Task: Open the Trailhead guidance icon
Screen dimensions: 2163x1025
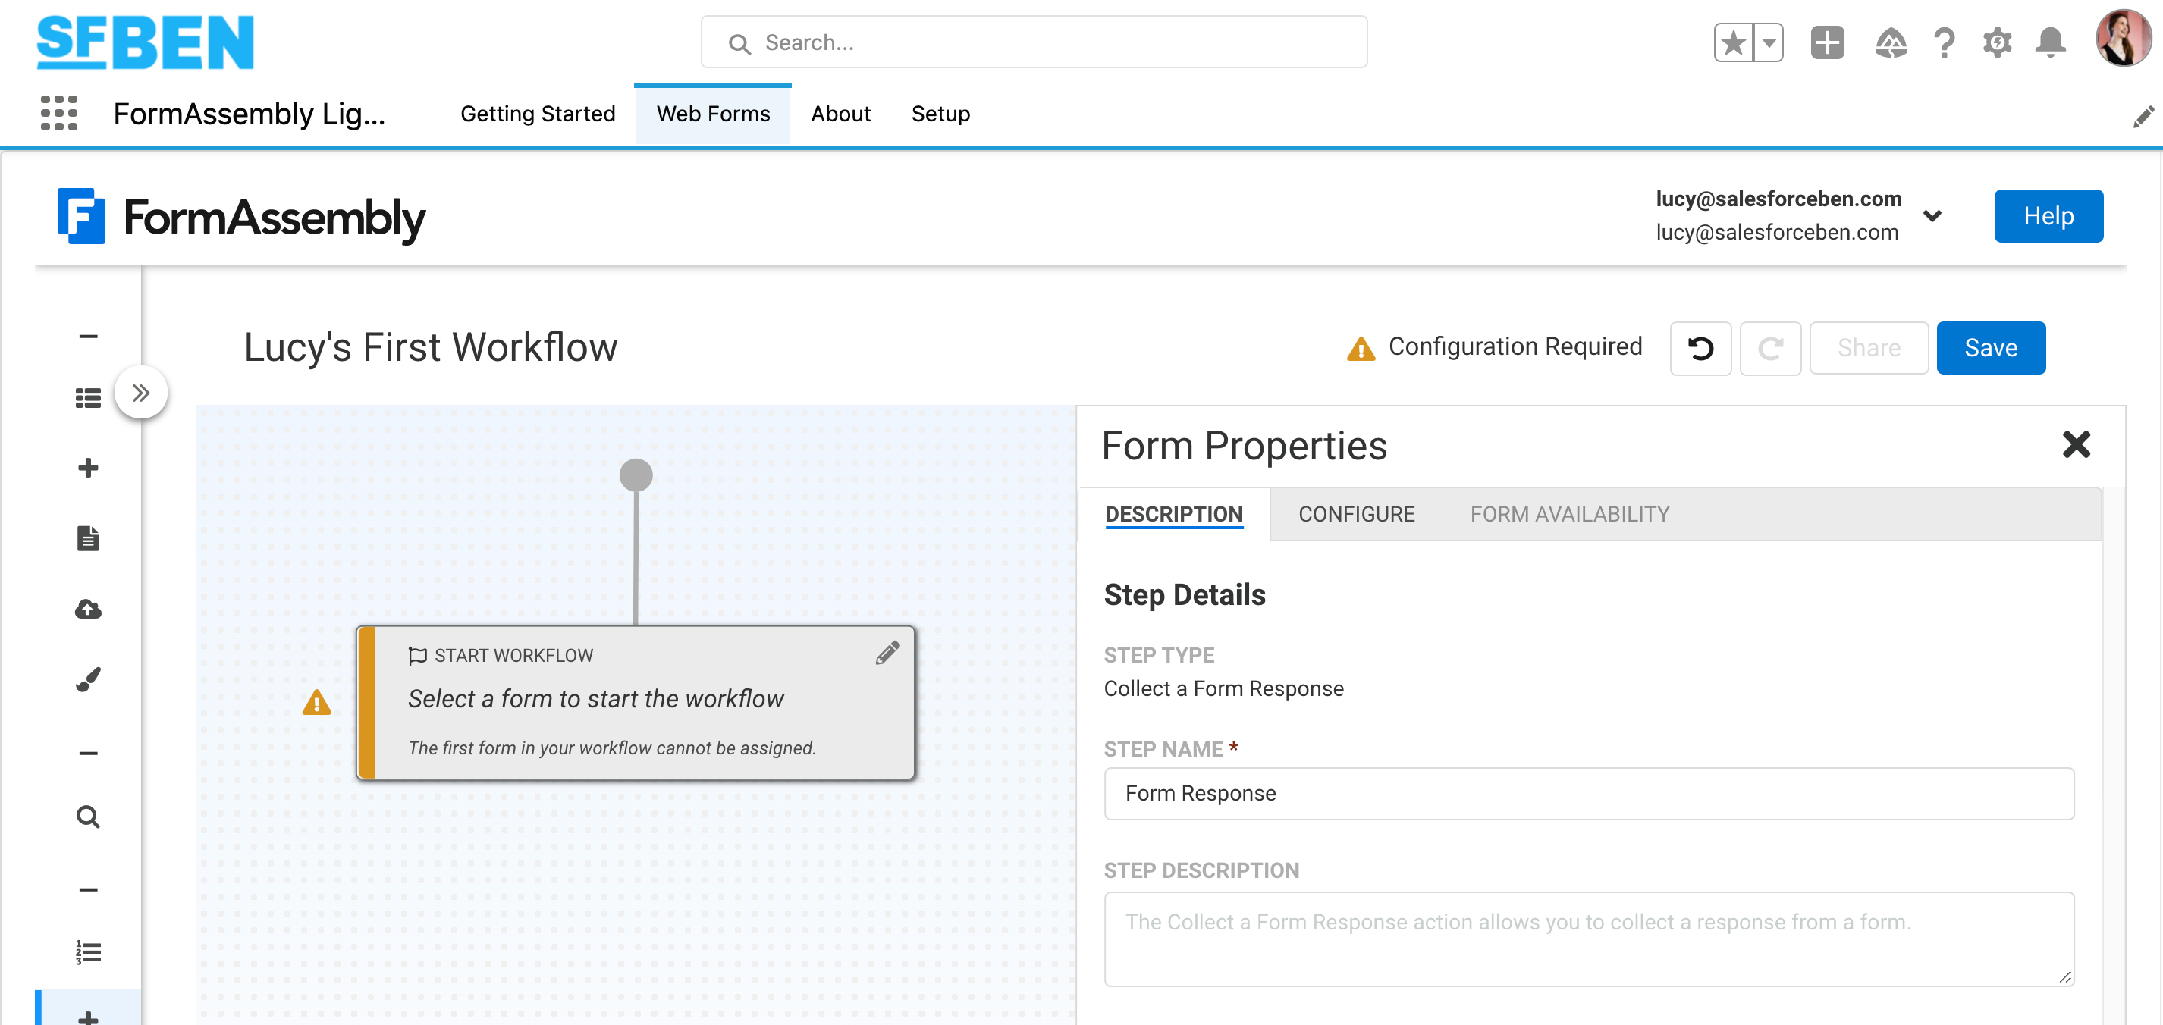Action: tap(1890, 42)
